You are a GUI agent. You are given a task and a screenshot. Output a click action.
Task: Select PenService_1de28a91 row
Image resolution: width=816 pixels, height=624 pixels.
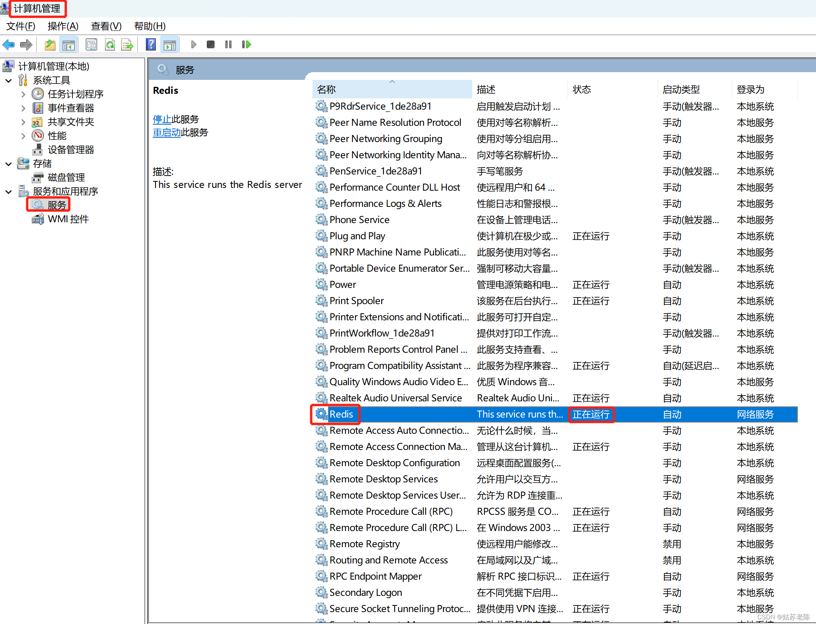pyautogui.click(x=555, y=171)
